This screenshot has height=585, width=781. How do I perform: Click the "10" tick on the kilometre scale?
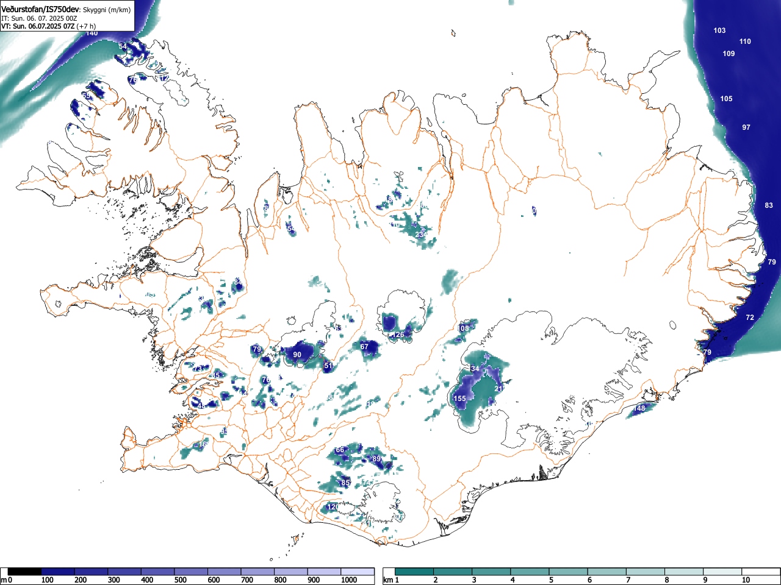(746, 580)
